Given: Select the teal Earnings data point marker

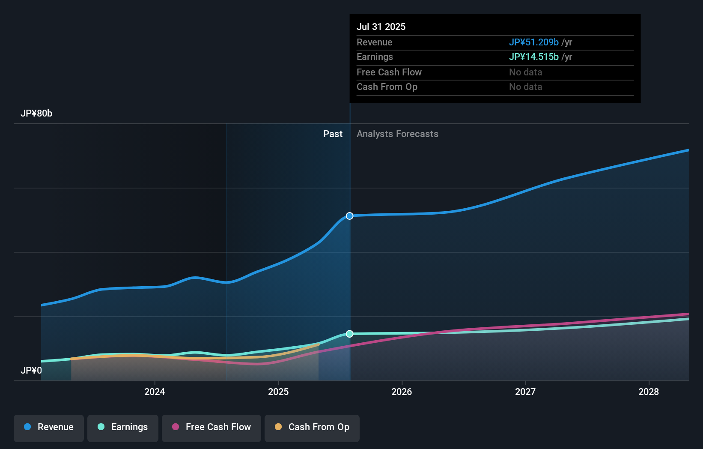Looking at the screenshot, I should point(349,333).
